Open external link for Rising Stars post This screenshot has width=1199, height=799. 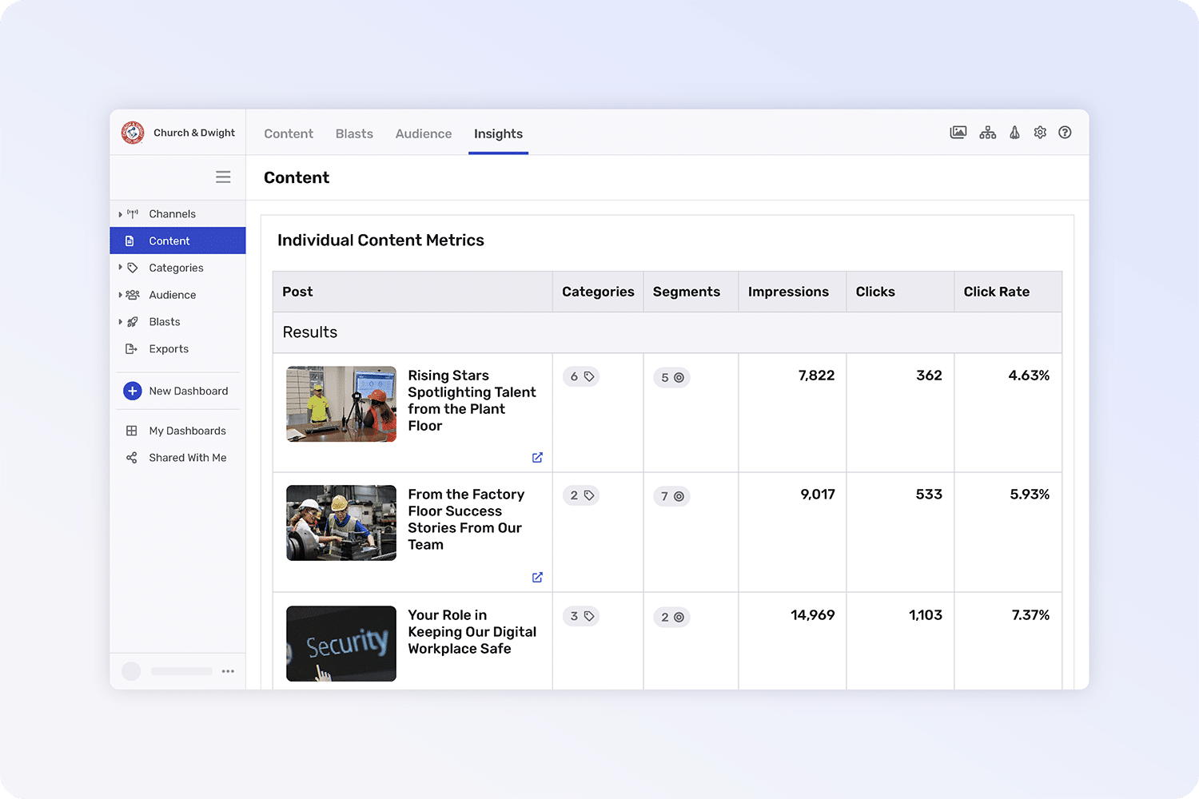tap(537, 458)
